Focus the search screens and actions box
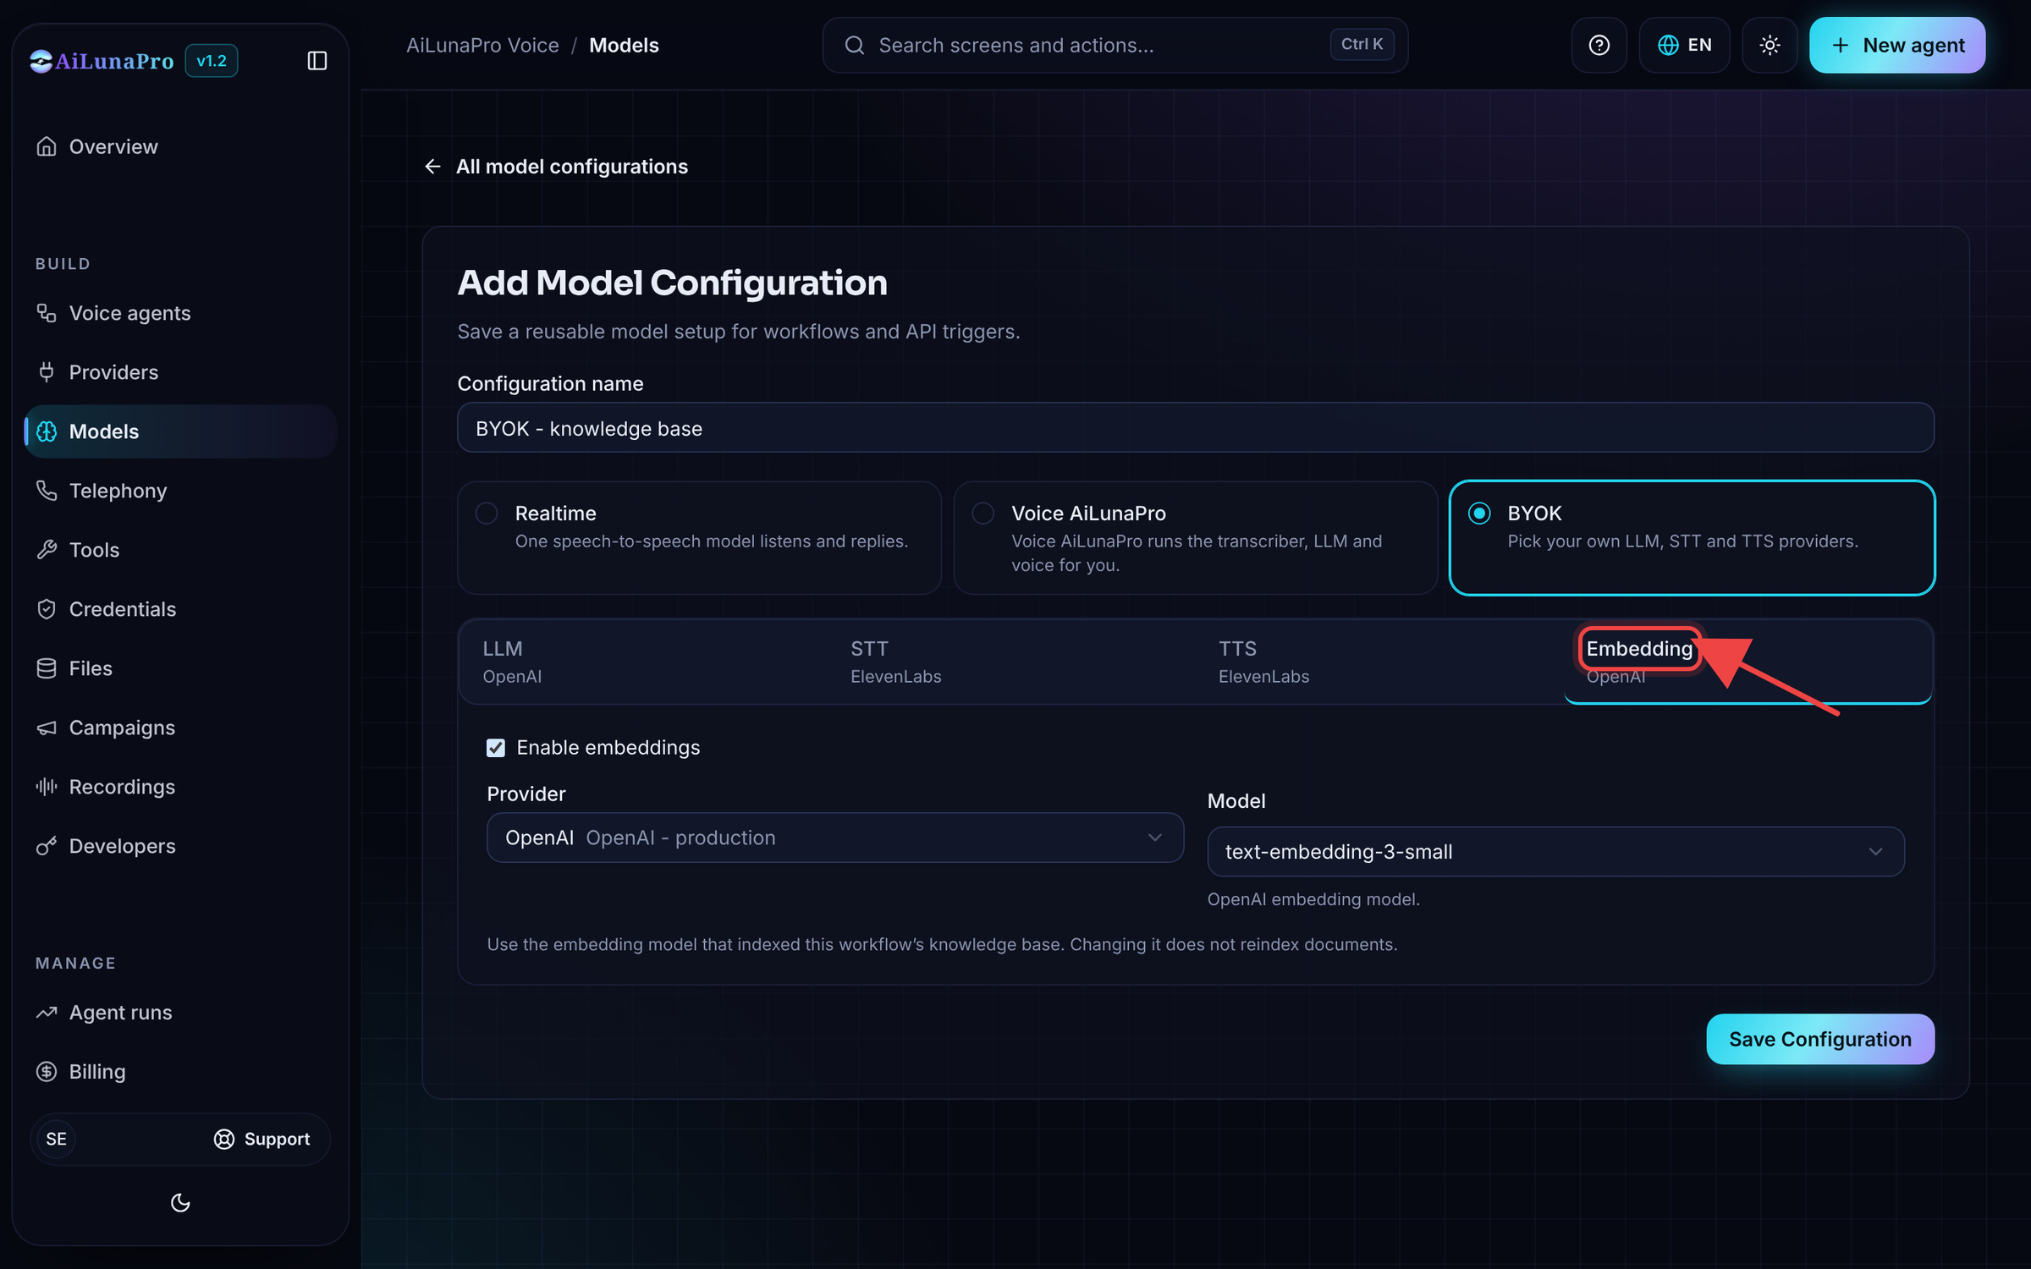The height and width of the screenshot is (1269, 2031). coord(1115,45)
